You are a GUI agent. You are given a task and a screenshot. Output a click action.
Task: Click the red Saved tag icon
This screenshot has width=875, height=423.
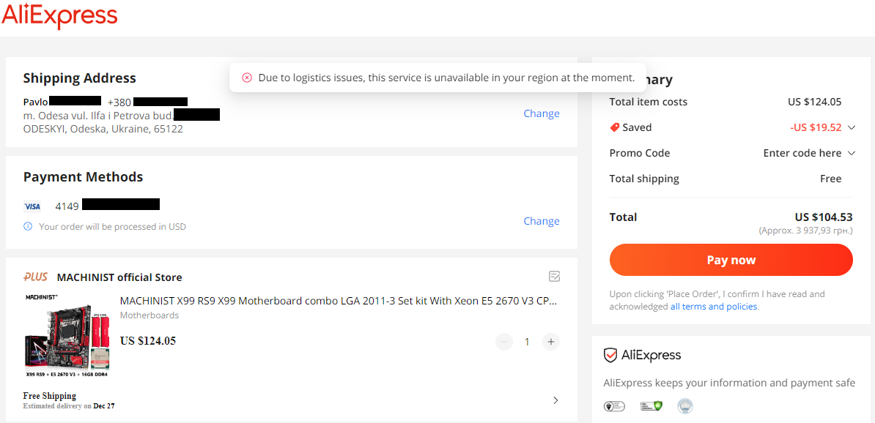pyautogui.click(x=614, y=127)
